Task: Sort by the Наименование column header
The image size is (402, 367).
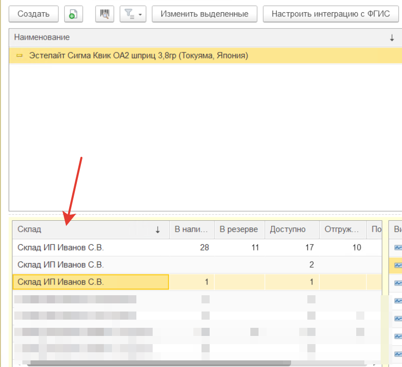Action: (x=42, y=37)
